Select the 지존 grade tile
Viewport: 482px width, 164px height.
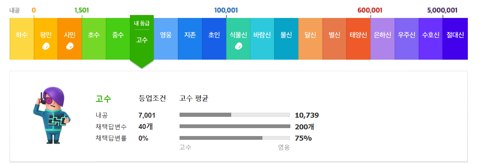tap(190, 39)
